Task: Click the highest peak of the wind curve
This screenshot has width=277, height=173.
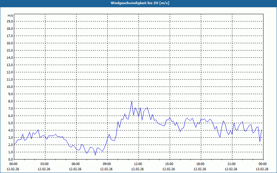Action: [x=132, y=101]
